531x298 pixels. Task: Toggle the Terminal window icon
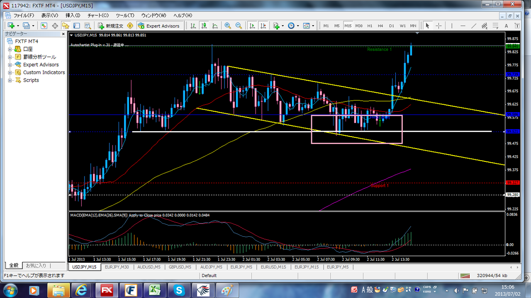[x=76, y=26]
